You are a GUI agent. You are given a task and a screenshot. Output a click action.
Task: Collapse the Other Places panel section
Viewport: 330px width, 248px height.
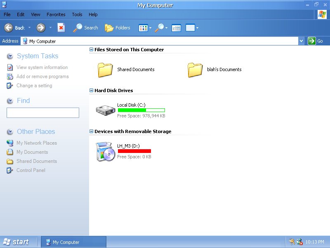(x=10, y=132)
